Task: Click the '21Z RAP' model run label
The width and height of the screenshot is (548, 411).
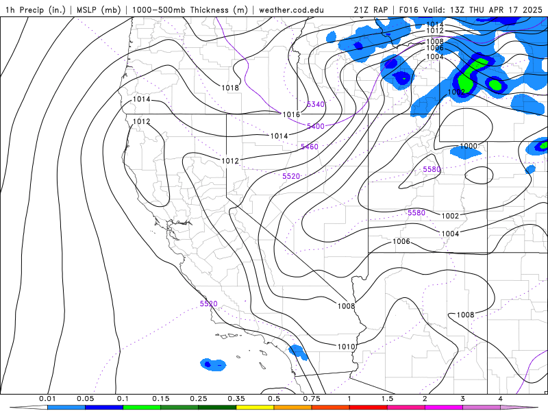Action: [x=371, y=10]
